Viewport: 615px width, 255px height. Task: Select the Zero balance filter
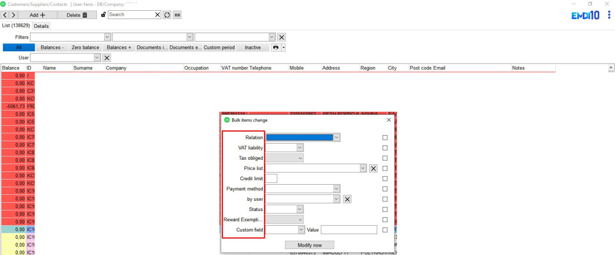(85, 47)
